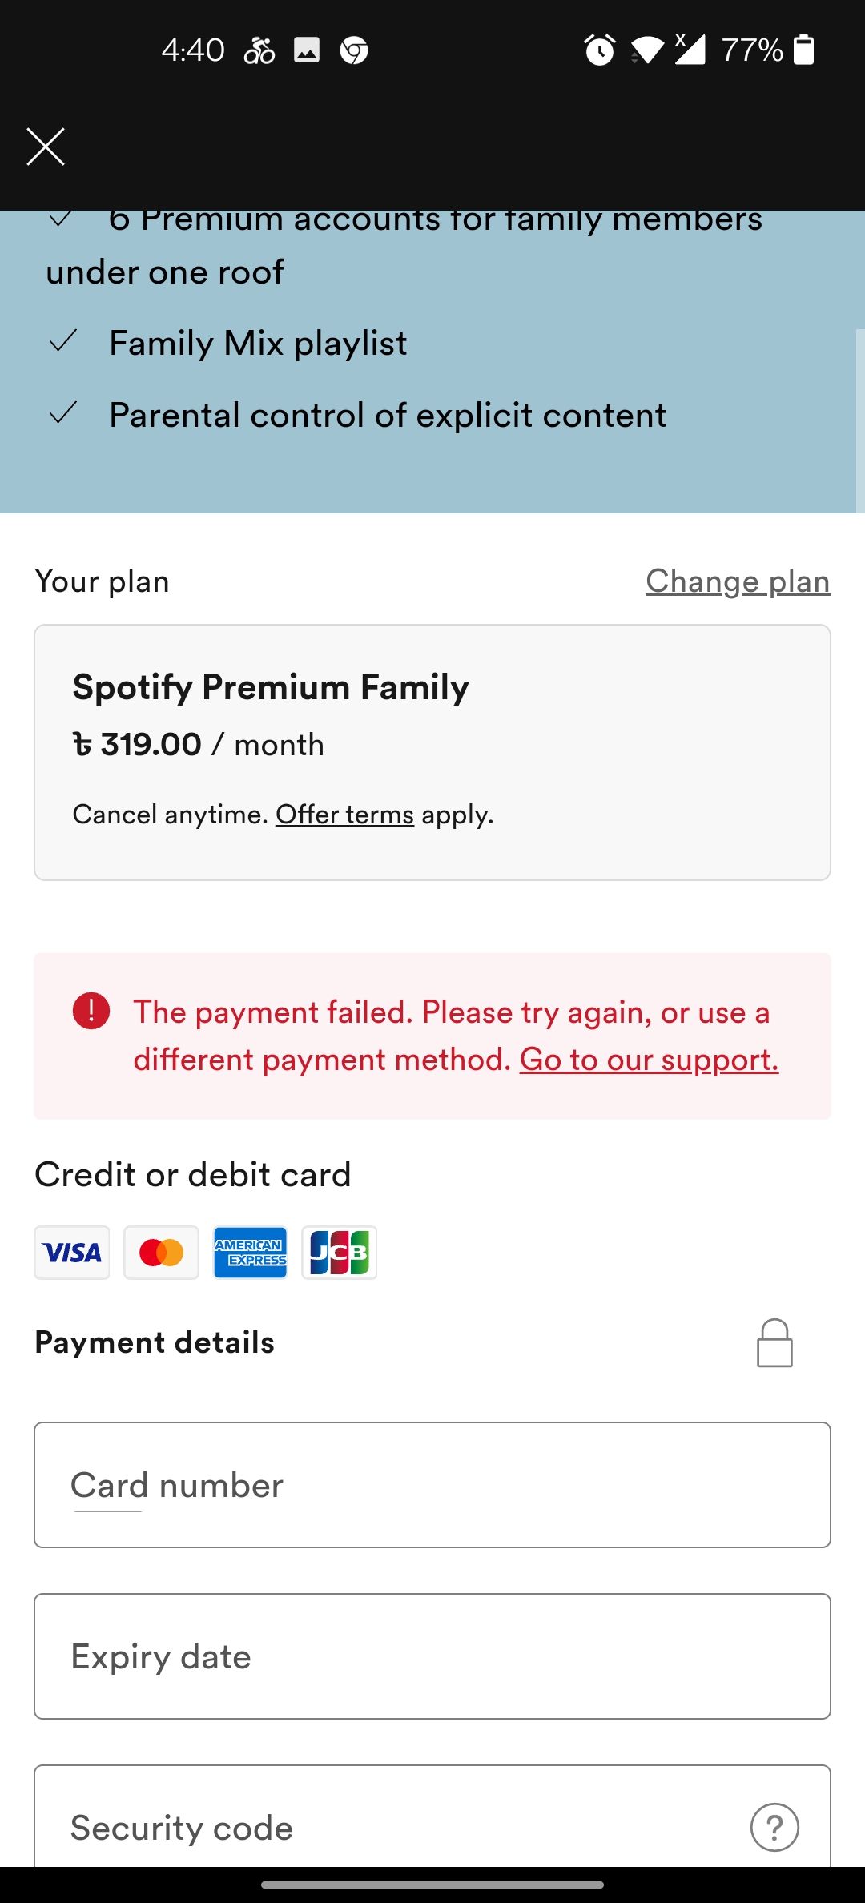The height and width of the screenshot is (1903, 865).
Task: Tap the red error exclamation icon
Action: click(x=91, y=1011)
